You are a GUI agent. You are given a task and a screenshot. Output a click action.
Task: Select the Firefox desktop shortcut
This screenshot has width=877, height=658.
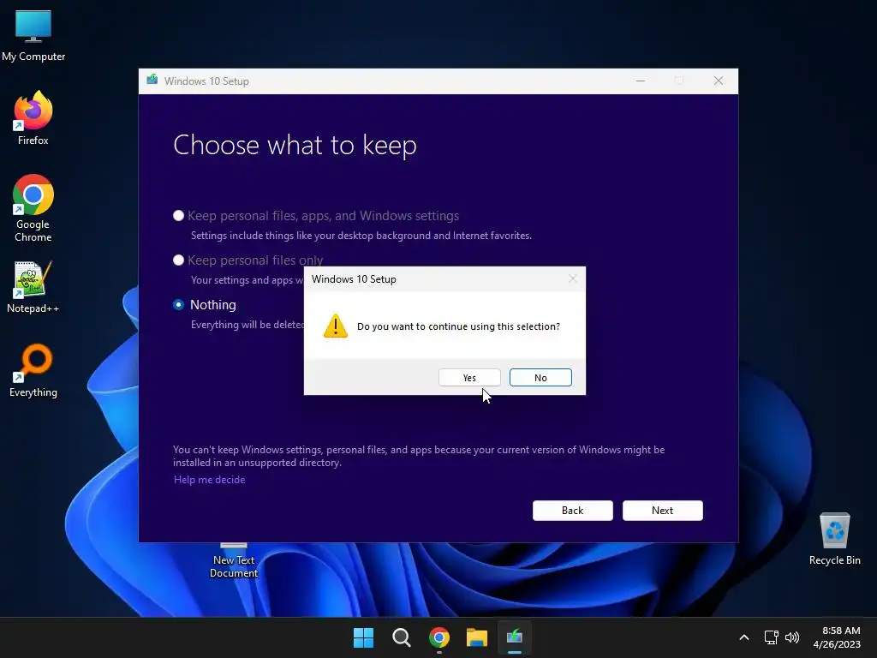33,118
